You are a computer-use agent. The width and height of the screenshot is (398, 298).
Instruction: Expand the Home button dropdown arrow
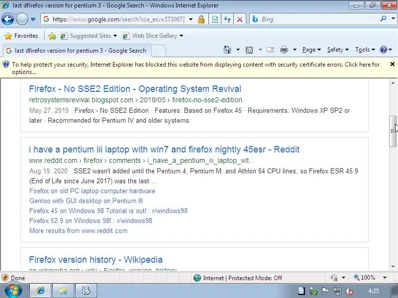pos(238,50)
